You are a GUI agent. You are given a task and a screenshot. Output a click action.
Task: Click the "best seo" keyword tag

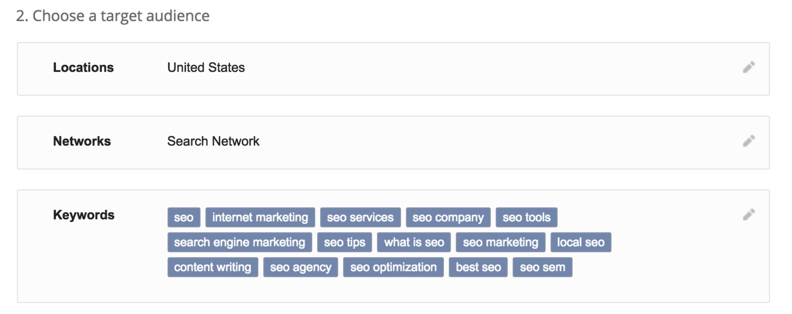tap(478, 267)
